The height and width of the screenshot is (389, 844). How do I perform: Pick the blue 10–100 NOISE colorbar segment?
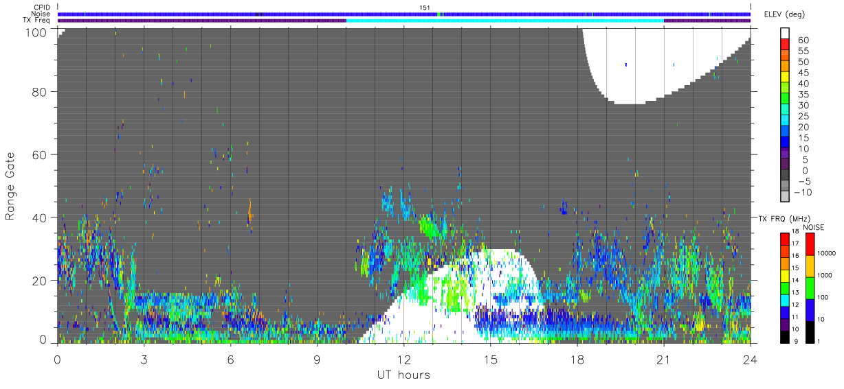pyautogui.click(x=810, y=309)
